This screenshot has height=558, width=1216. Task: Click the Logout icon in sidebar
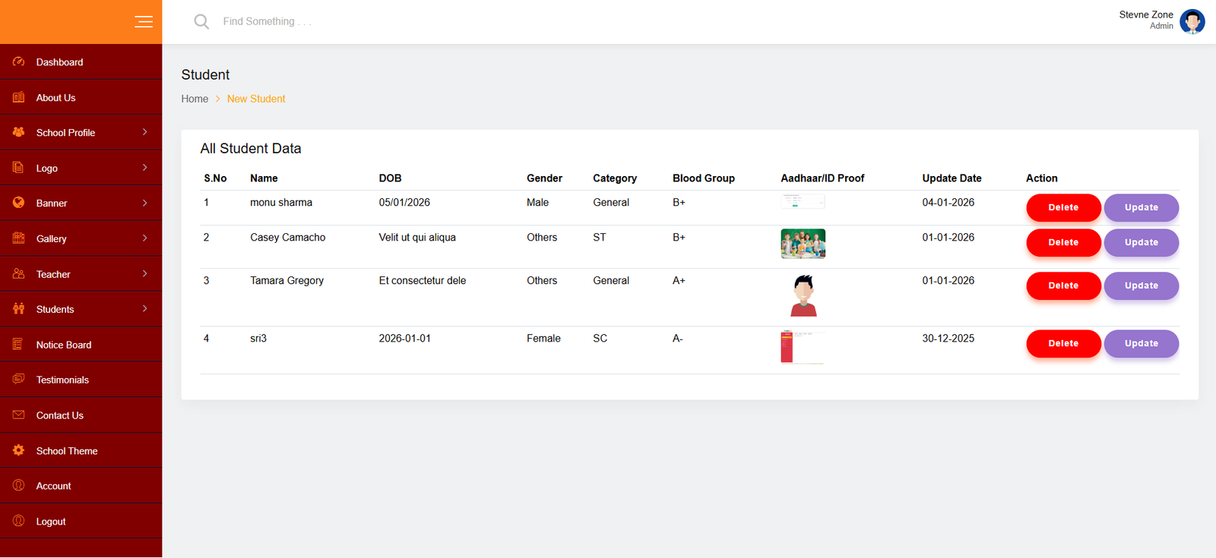(19, 521)
